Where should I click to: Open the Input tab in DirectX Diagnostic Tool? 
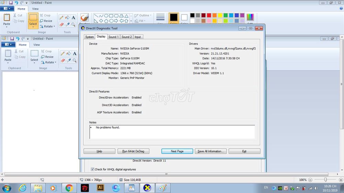pyautogui.click(x=138, y=37)
